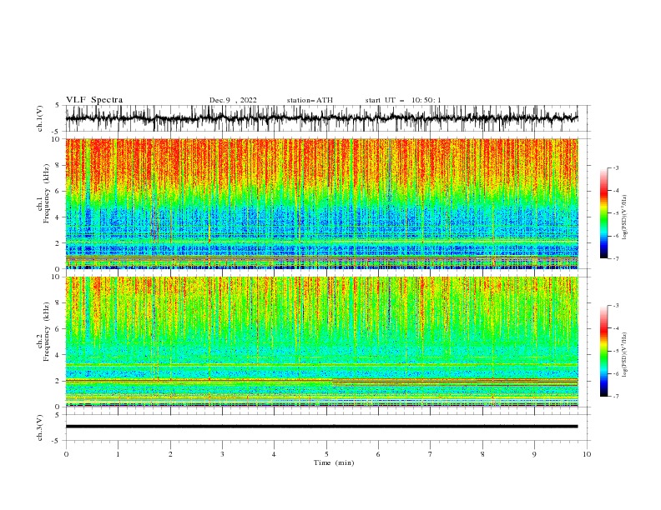Click the "5" tick on ch.1(V) axis
Viewport: 661px width, 510px height.
[x=58, y=106]
